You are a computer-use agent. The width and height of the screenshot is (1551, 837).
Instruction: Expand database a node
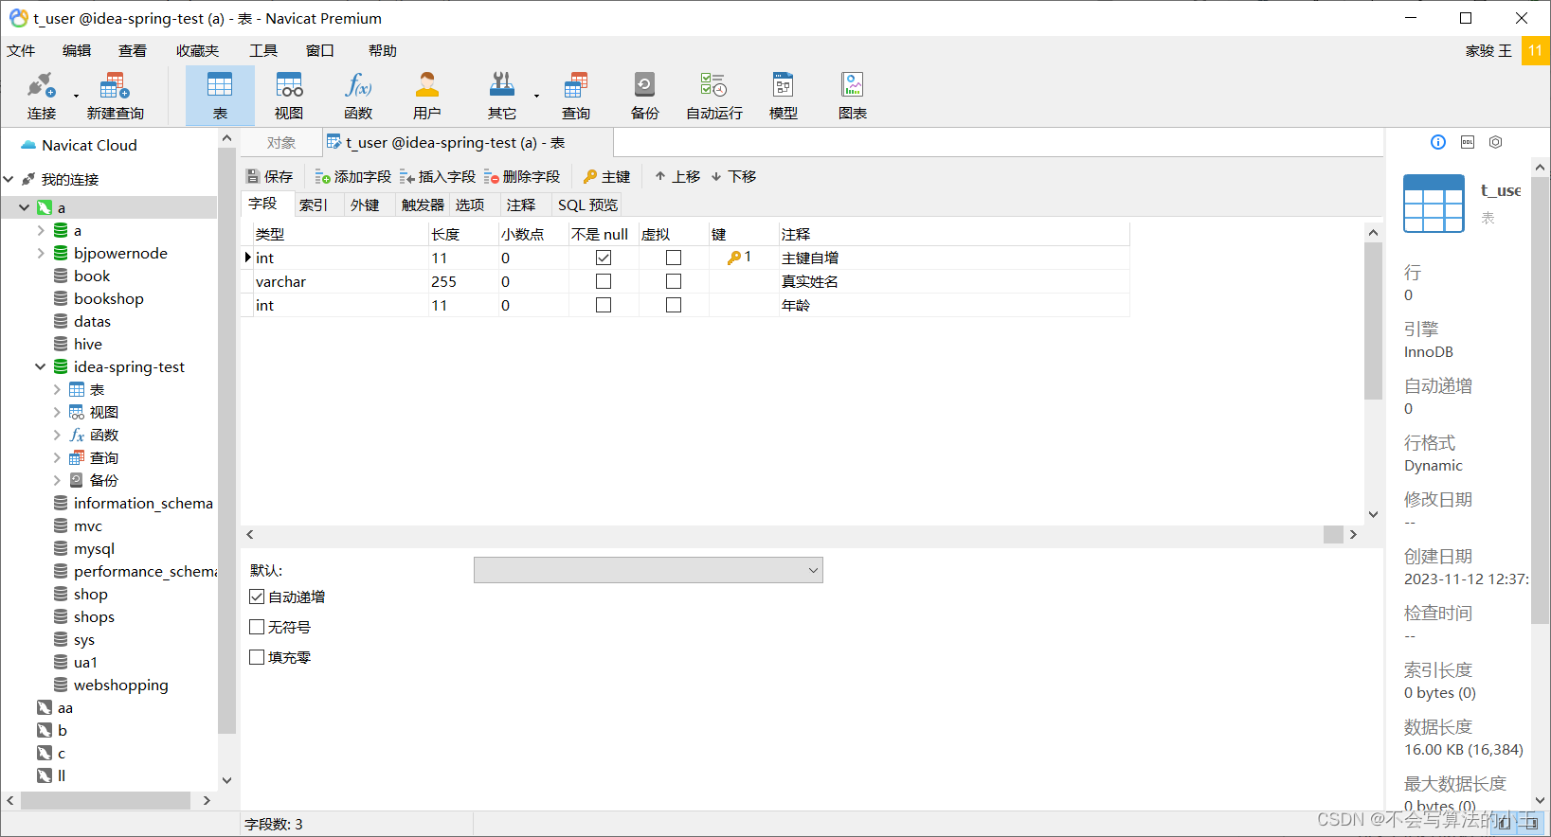point(41,230)
